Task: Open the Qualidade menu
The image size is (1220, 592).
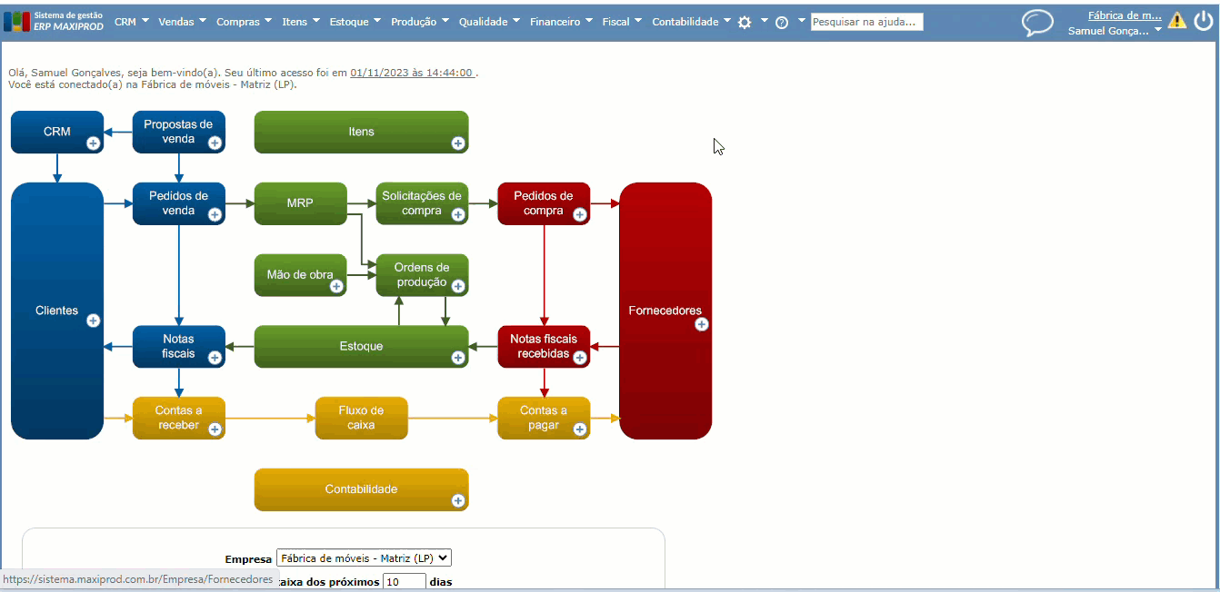Action: click(489, 22)
